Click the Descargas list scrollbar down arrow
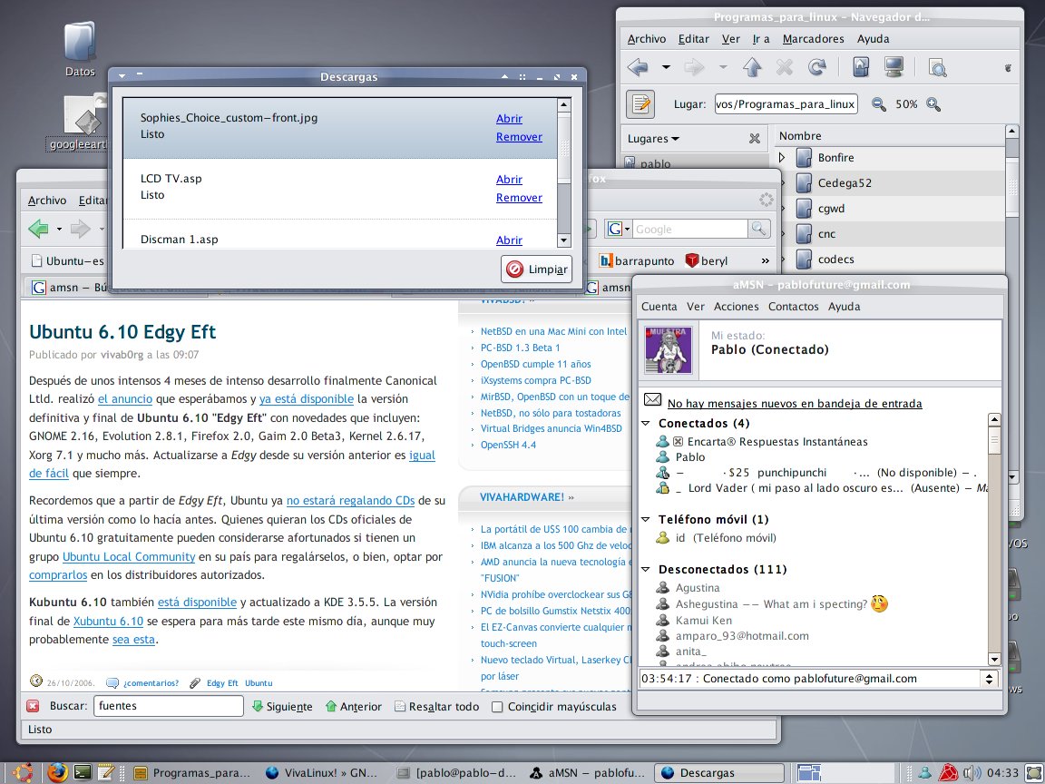1045x784 pixels. pyautogui.click(x=564, y=240)
